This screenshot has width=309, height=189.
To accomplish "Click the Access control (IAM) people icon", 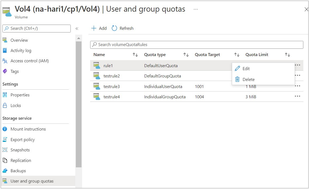I will (5, 61).
